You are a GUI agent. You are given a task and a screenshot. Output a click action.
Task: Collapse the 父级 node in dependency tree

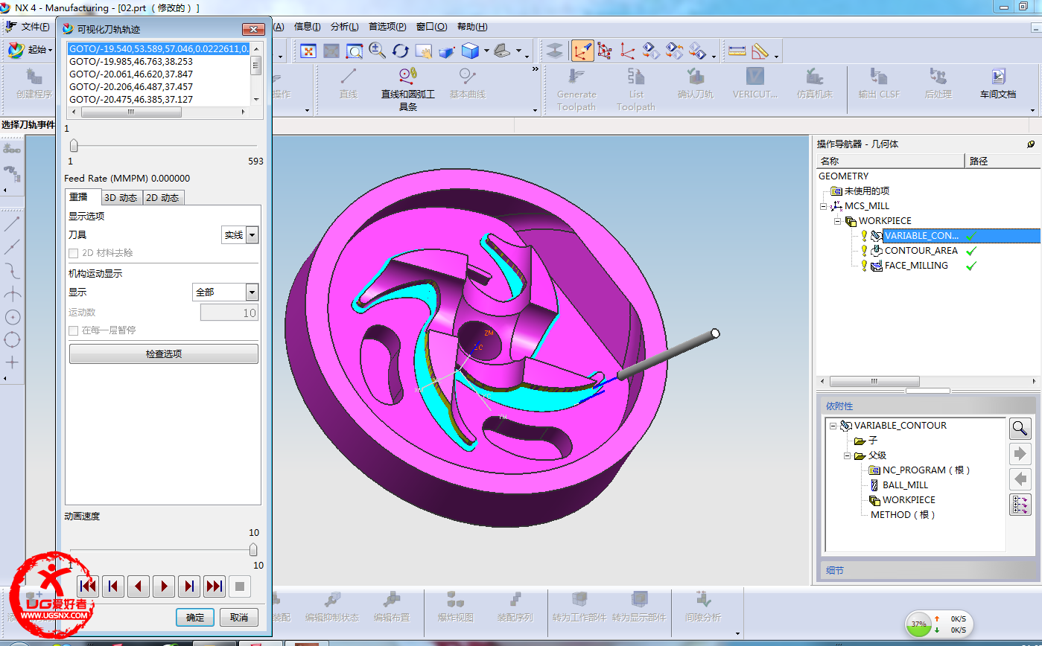click(848, 455)
